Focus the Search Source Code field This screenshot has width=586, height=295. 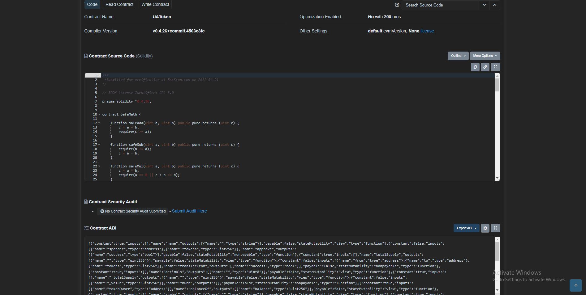(x=440, y=5)
